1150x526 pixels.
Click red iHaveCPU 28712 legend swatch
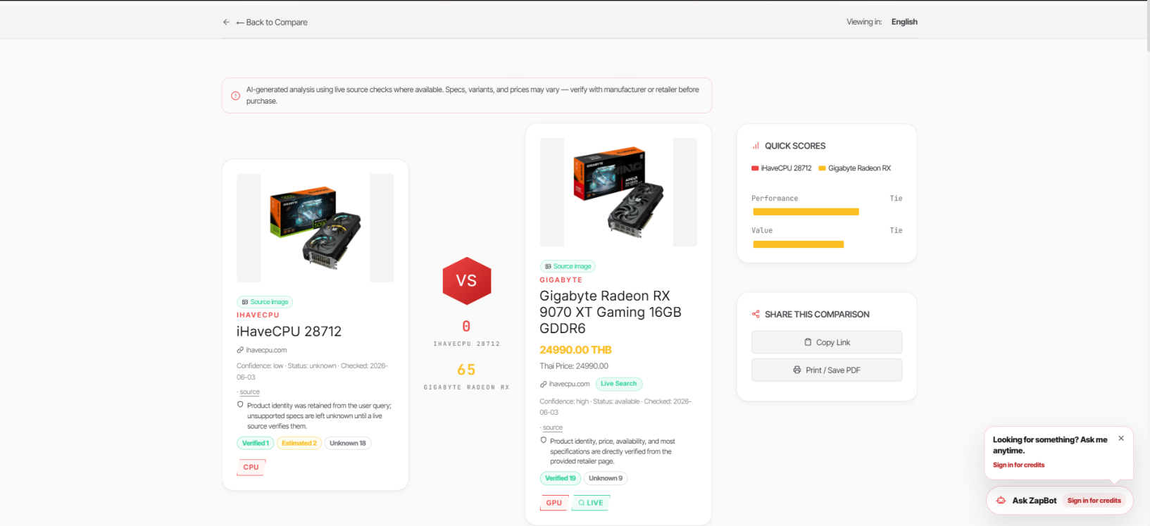coord(755,168)
